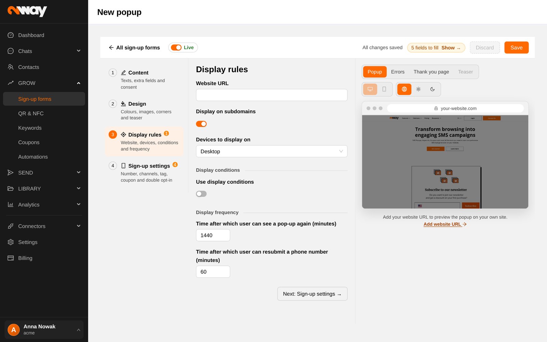Expand the Connectors section chevron
Image resolution: width=547 pixels, height=342 pixels.
pyautogui.click(x=79, y=226)
